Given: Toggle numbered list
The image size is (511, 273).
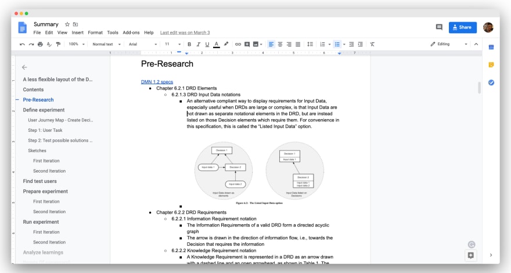Looking at the screenshot, I should tap(322, 44).
